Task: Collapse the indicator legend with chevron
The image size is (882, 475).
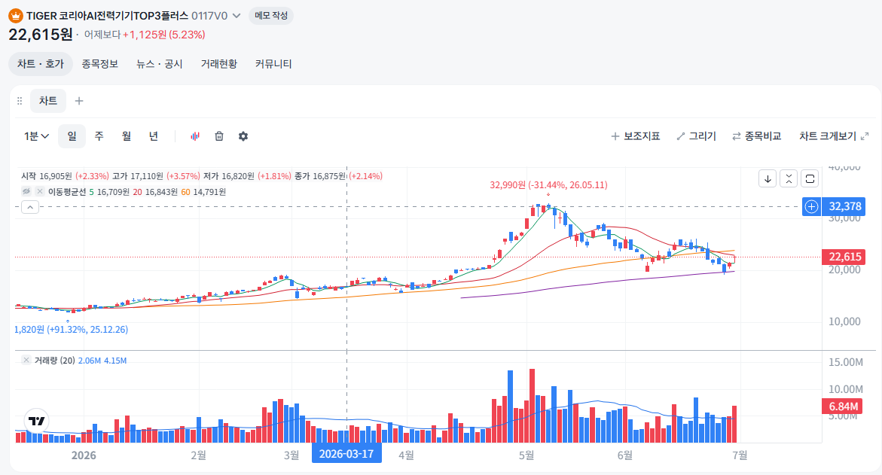Action: click(30, 208)
